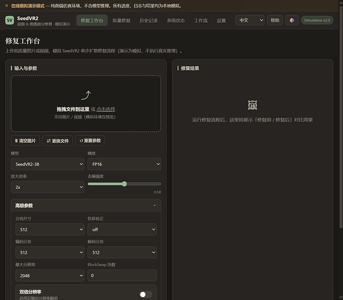The image size is (343, 300).
Task: Click the 去噪强度 slider handle
Action: [x=124, y=184]
